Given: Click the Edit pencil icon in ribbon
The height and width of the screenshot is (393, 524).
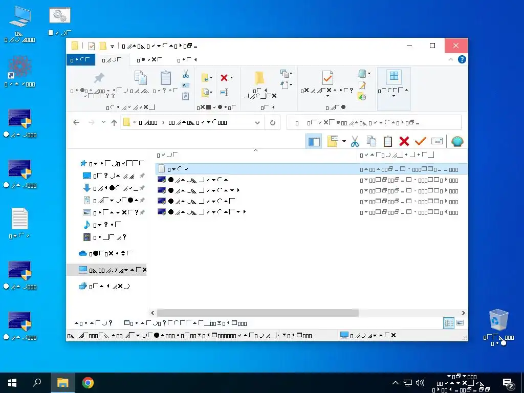Looking at the screenshot, I should pyautogui.click(x=362, y=85).
